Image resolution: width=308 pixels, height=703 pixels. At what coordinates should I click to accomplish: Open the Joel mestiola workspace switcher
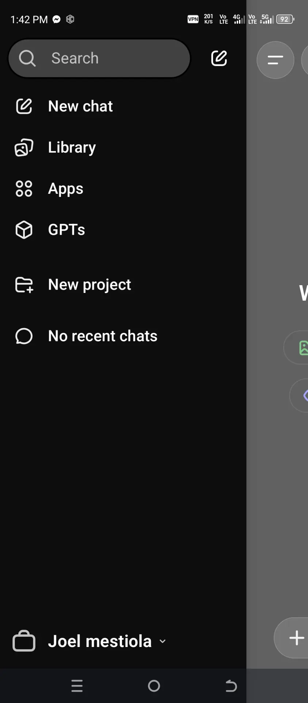tap(90, 641)
